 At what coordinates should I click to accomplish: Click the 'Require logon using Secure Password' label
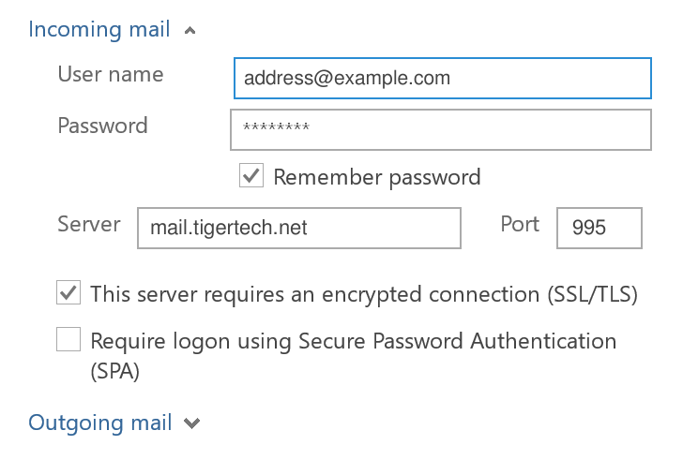[353, 341]
